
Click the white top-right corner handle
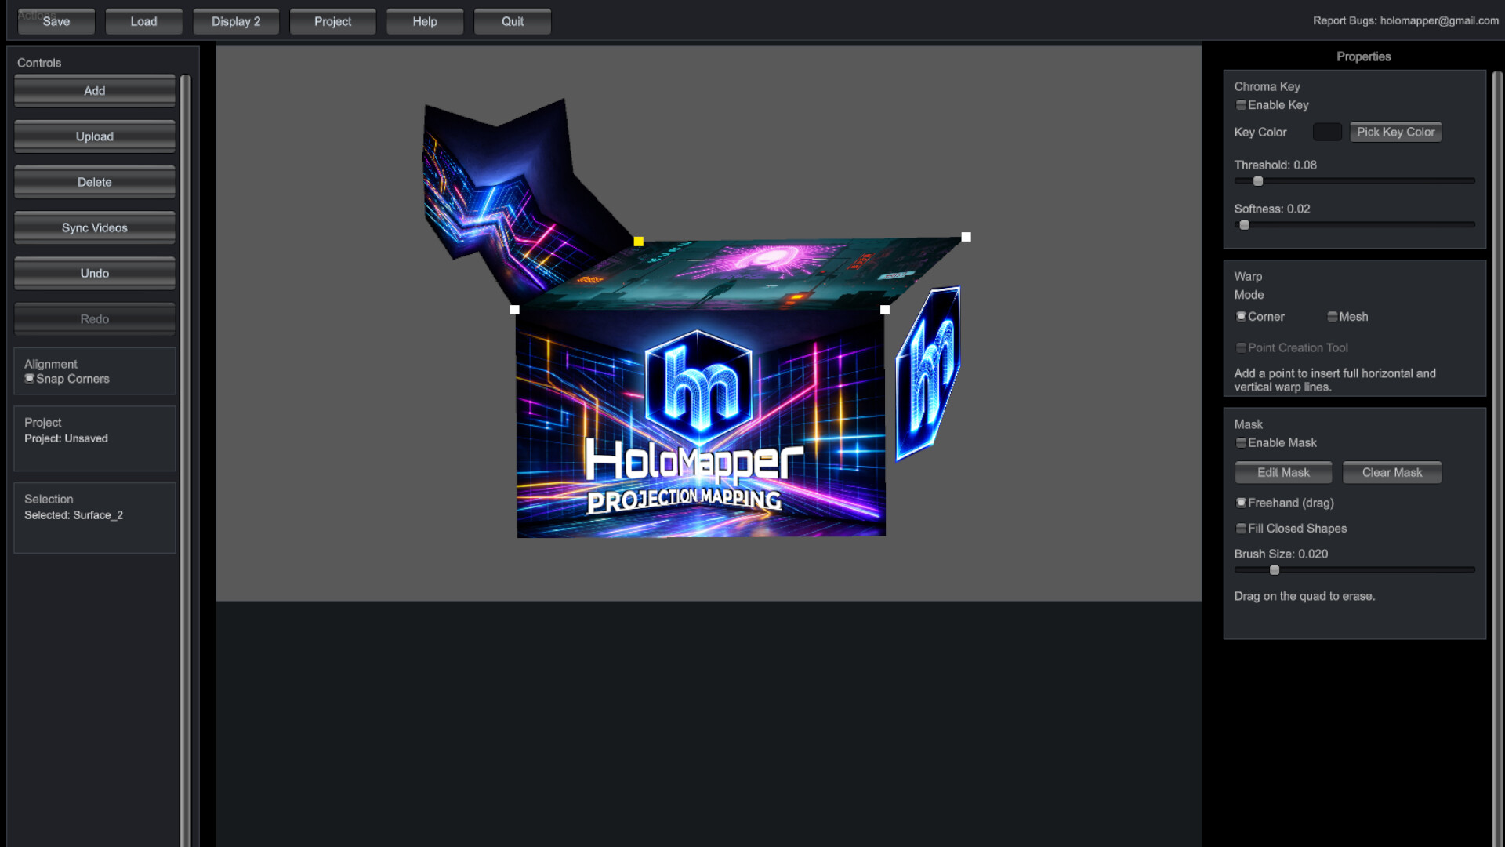966,237
